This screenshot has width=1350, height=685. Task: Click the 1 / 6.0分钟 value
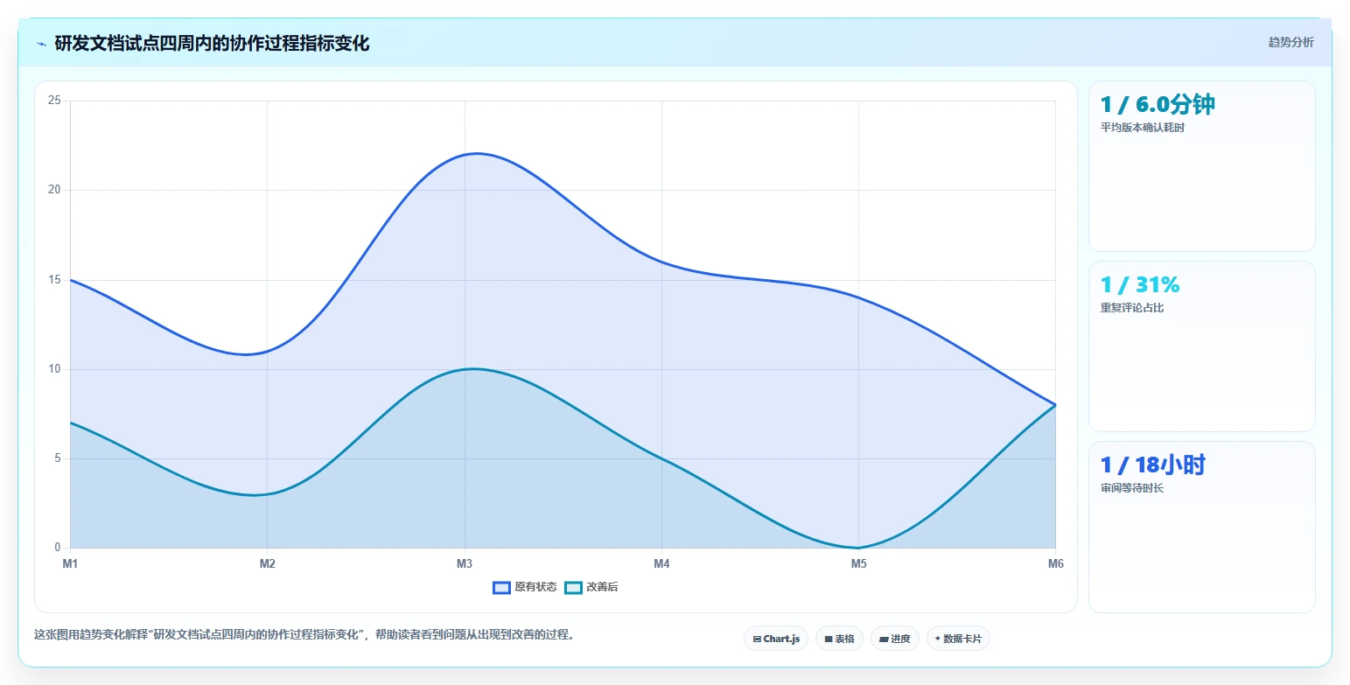coord(1158,105)
